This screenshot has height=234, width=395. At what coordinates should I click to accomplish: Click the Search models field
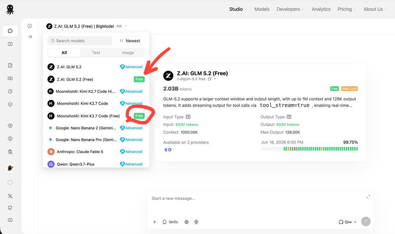pos(80,41)
